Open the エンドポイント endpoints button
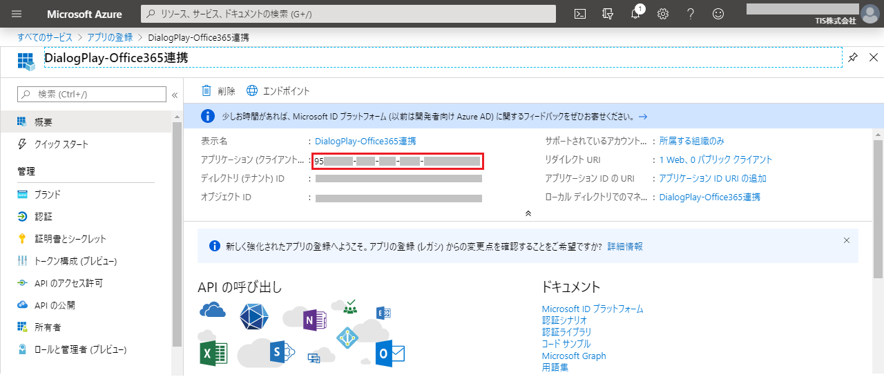This screenshot has width=884, height=377. pyautogui.click(x=278, y=91)
